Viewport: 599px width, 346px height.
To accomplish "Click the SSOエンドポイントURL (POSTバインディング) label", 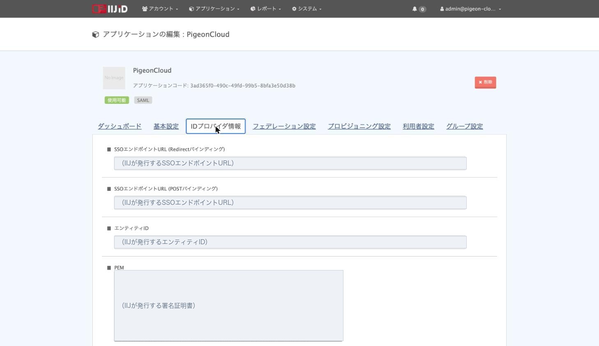I will (166, 189).
